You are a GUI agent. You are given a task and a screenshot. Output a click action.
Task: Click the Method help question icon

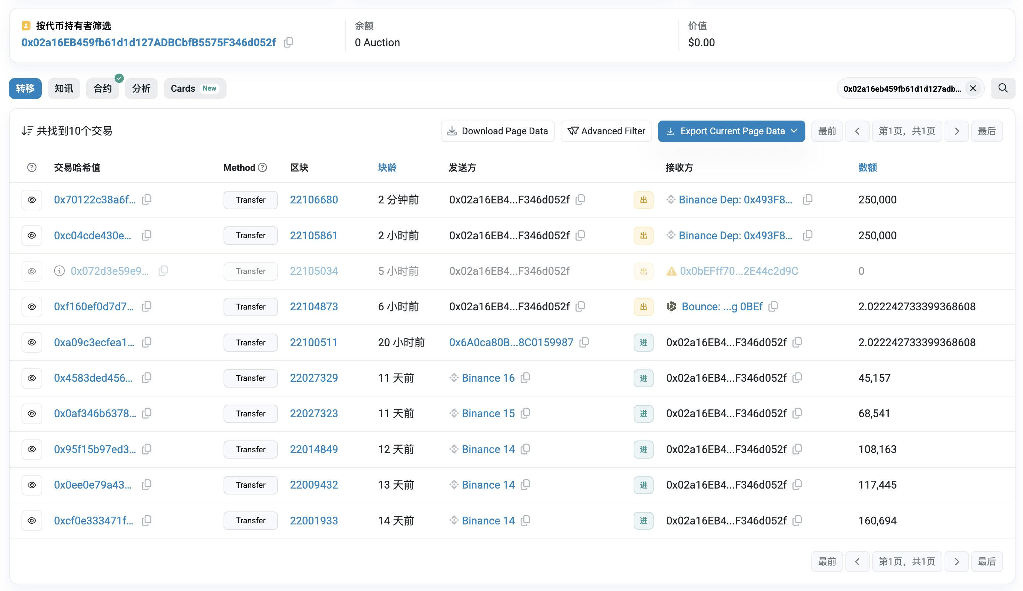[x=263, y=168]
